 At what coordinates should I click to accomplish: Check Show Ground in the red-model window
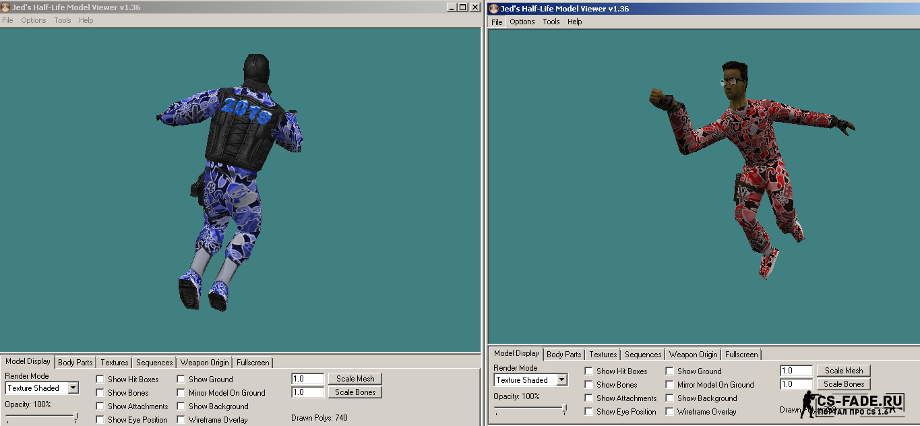[670, 371]
